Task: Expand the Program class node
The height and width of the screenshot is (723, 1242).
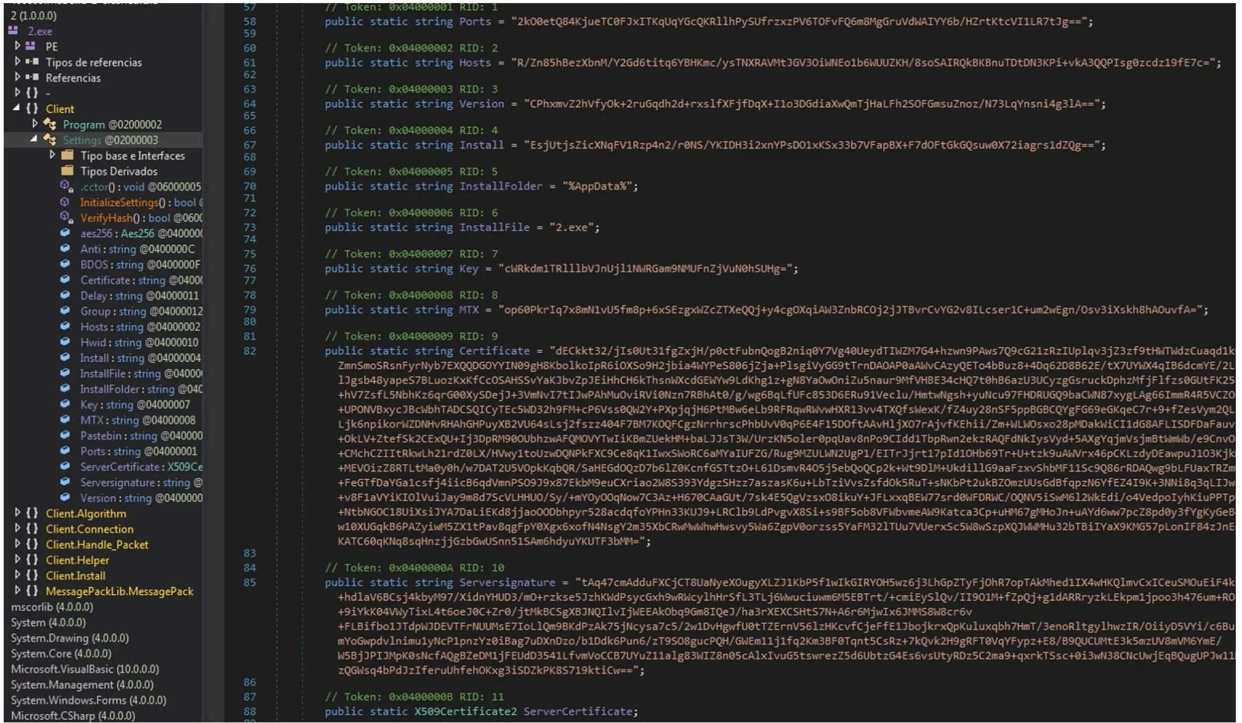Action: (x=35, y=124)
